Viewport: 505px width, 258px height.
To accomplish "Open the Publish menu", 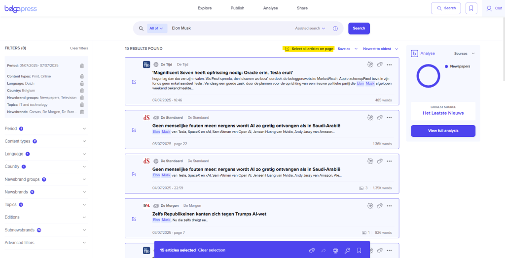I will (x=237, y=8).
